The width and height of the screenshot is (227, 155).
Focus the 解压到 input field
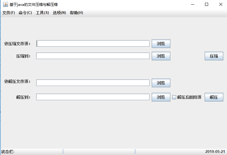point(93,97)
